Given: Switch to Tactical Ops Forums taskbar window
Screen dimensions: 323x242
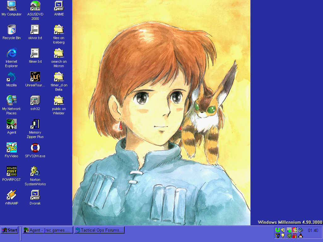Looking at the screenshot, I should [99, 230].
